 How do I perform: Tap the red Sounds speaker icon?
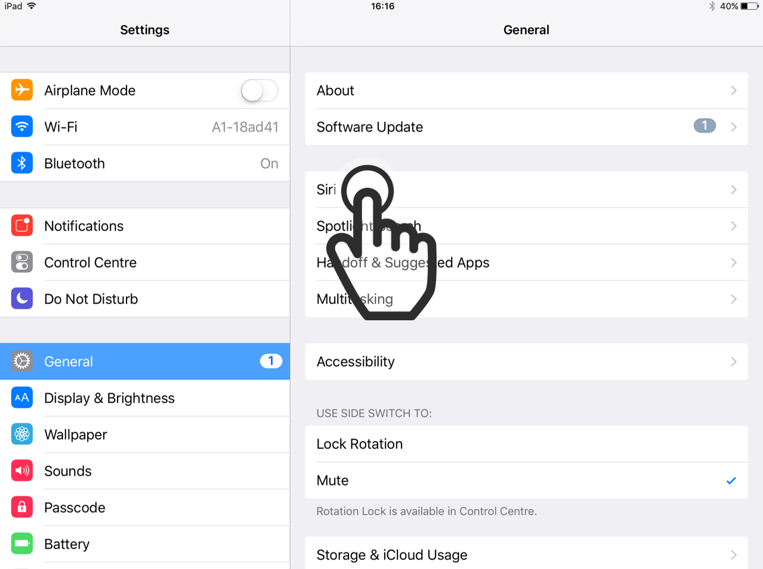pyautogui.click(x=22, y=471)
